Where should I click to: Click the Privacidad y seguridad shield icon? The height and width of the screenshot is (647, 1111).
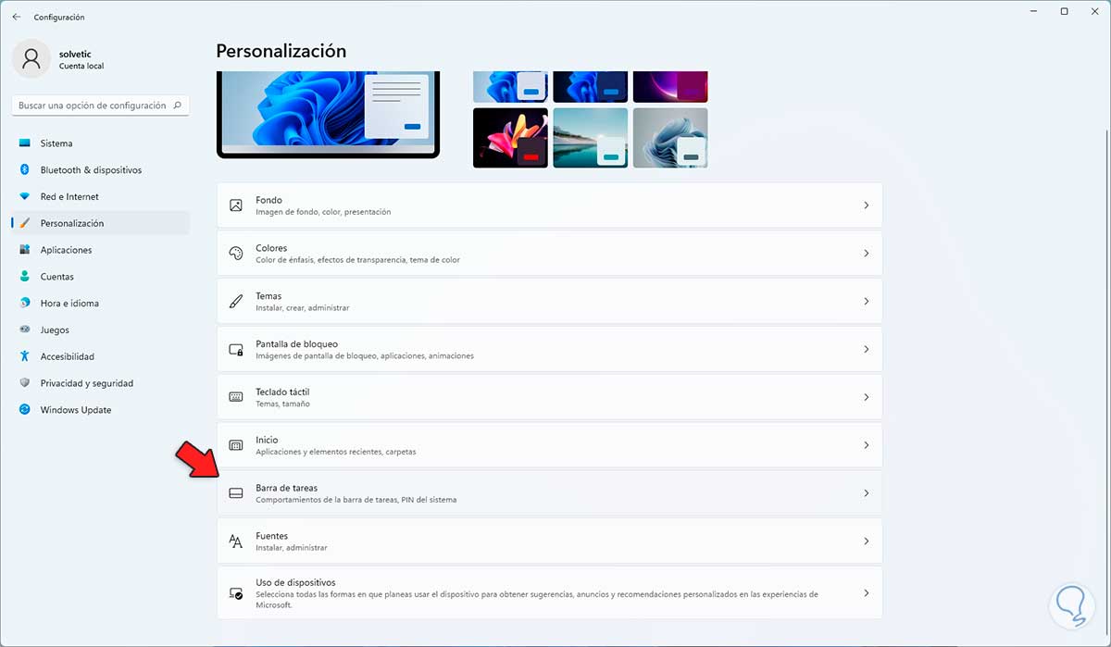point(24,383)
